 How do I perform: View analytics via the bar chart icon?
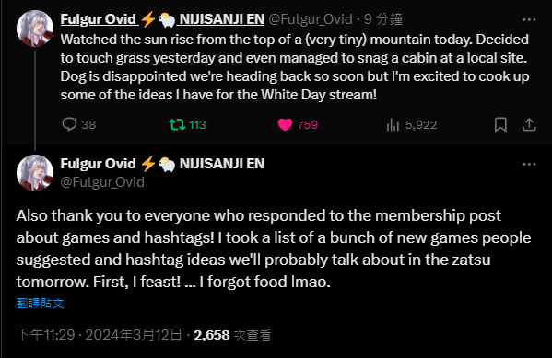393,125
